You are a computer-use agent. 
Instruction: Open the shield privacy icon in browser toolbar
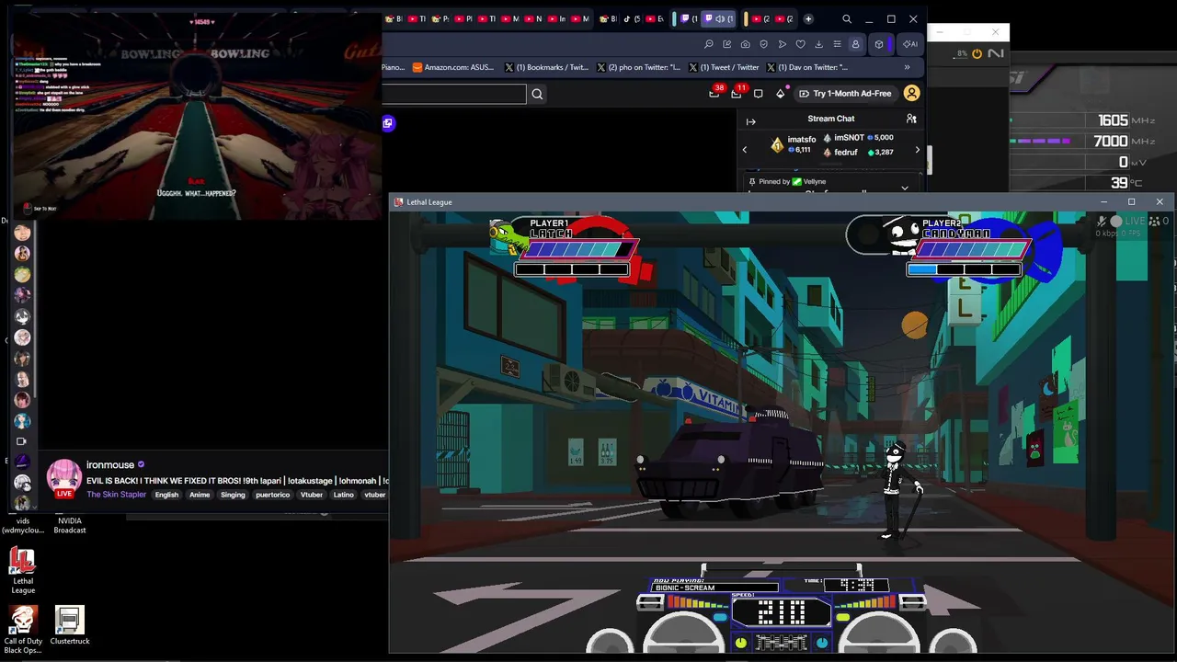pyautogui.click(x=764, y=44)
